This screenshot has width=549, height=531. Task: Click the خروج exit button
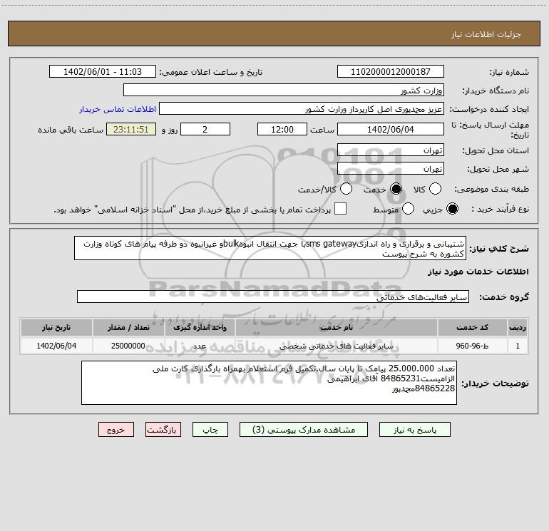[x=116, y=430]
